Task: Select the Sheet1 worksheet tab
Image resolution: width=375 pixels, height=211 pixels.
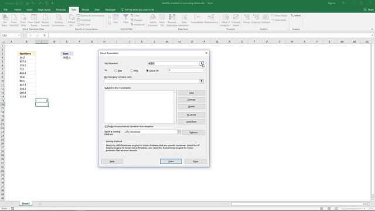Action: point(26,204)
